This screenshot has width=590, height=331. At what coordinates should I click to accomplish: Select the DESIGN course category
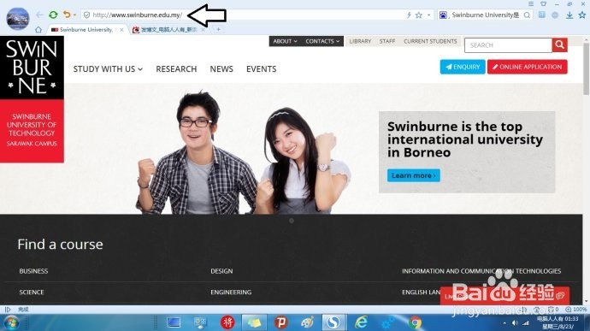[x=221, y=271]
